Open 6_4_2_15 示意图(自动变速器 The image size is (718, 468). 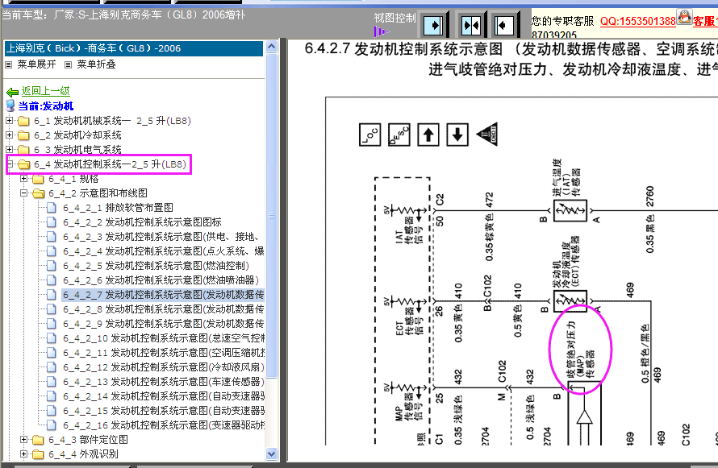click(x=164, y=411)
